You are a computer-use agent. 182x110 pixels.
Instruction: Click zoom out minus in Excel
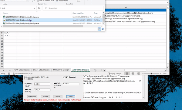pyautogui.click(x=143, y=73)
